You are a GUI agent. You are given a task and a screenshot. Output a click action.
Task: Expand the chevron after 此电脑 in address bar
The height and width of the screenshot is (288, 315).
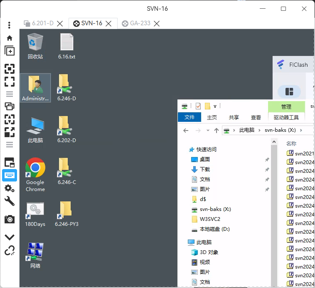coord(259,131)
